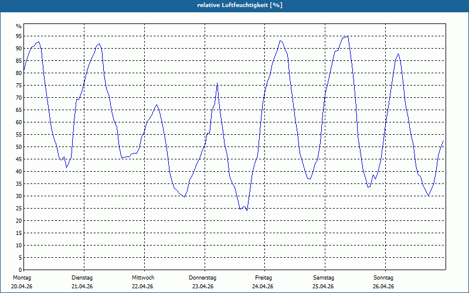Click the y-axis value 60
This screenshot has height=293, width=469.
(19, 122)
